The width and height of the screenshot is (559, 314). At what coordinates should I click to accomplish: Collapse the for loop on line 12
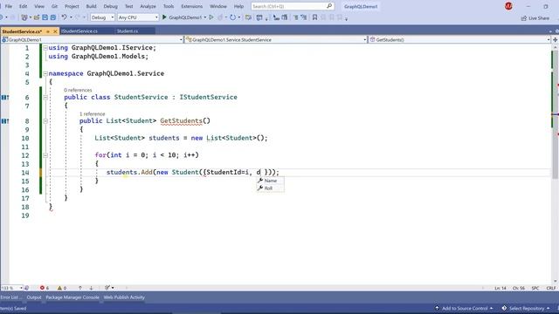point(45,155)
